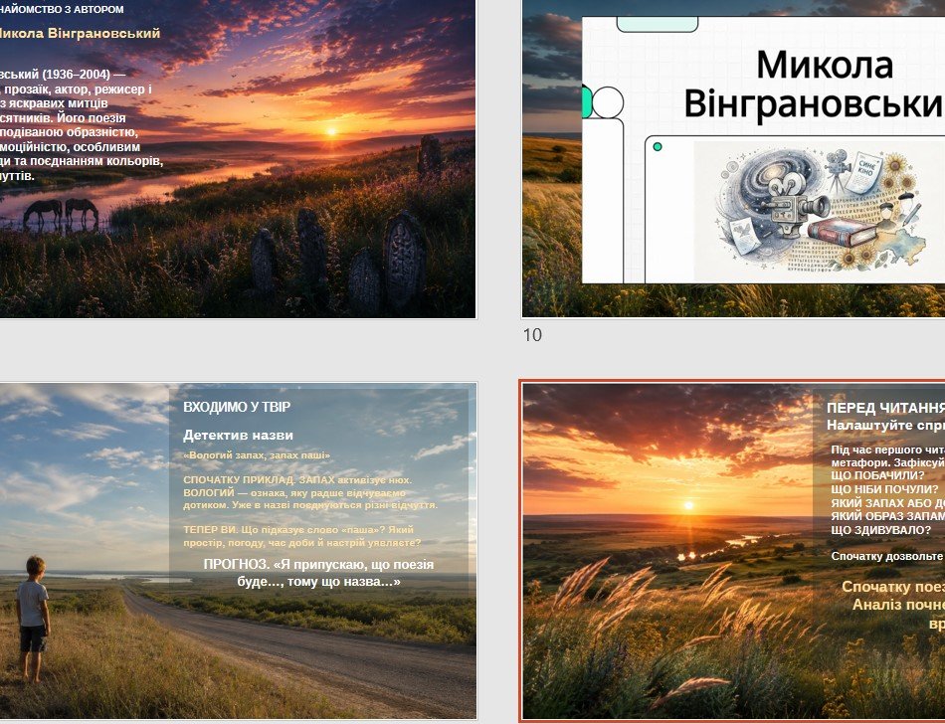The height and width of the screenshot is (724, 945).
Task: Click the «Вологий запах, запах паші» quote
Action: coord(257,455)
